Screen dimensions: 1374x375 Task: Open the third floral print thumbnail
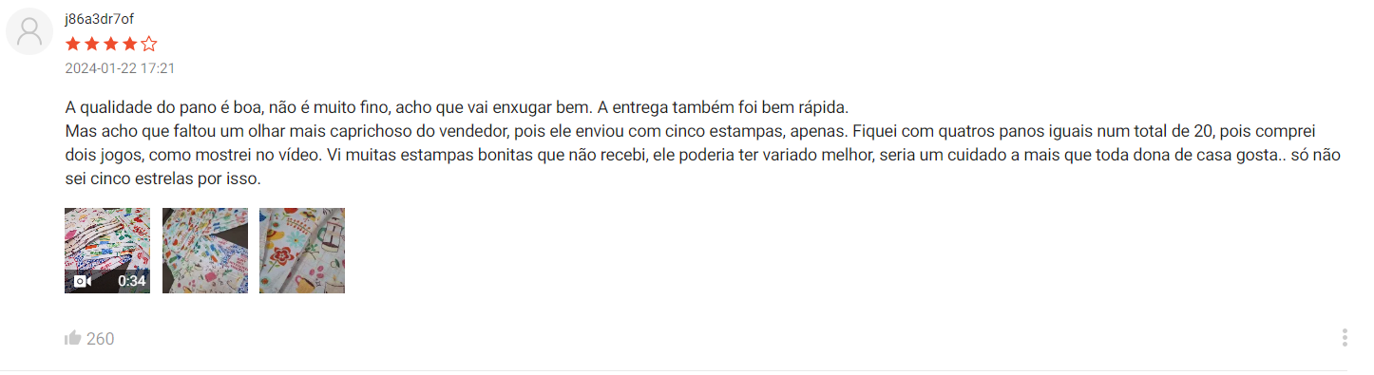point(302,251)
